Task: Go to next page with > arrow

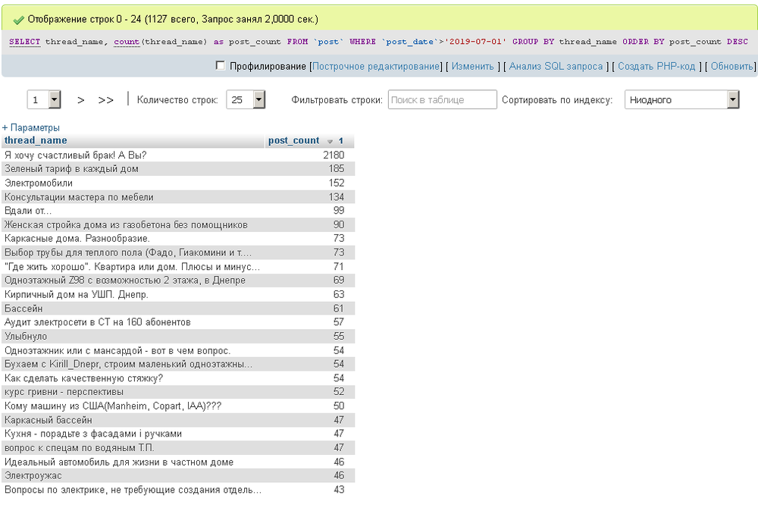Action: 81,100
